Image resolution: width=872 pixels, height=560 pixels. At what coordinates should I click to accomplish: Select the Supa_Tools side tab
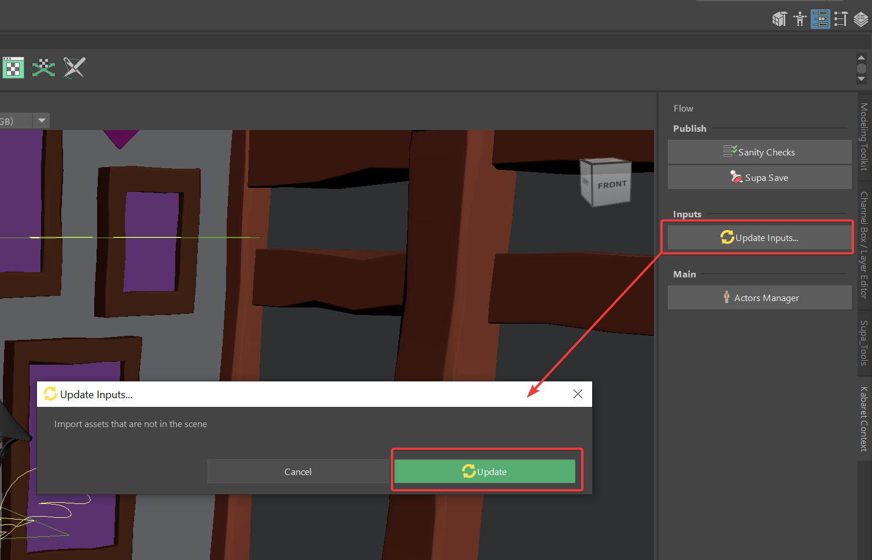(864, 343)
